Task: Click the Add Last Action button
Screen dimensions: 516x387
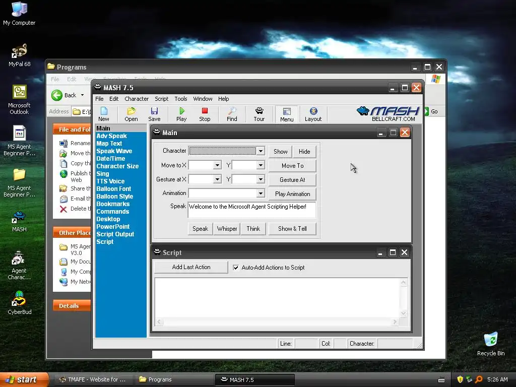Action: click(x=191, y=267)
